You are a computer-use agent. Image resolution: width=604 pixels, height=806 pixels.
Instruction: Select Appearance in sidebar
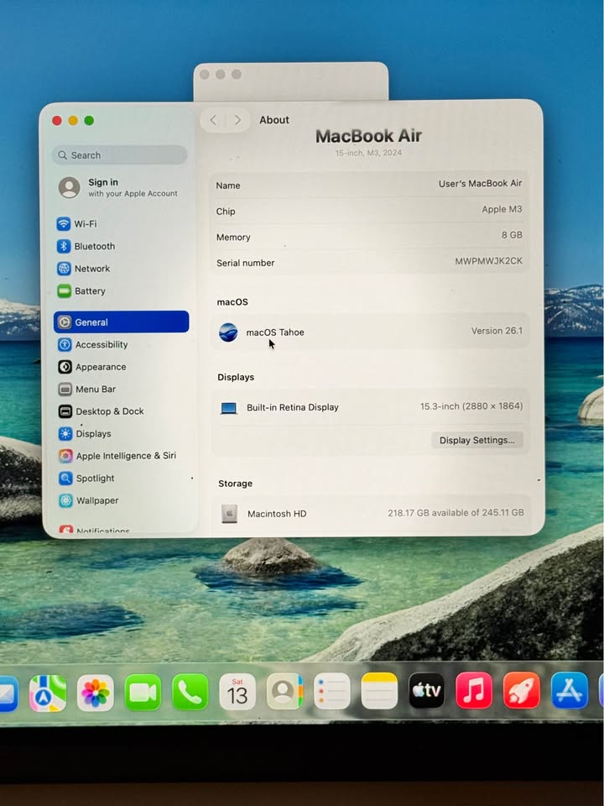click(100, 367)
